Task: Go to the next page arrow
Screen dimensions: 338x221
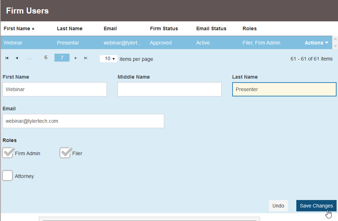Action: (x=76, y=58)
